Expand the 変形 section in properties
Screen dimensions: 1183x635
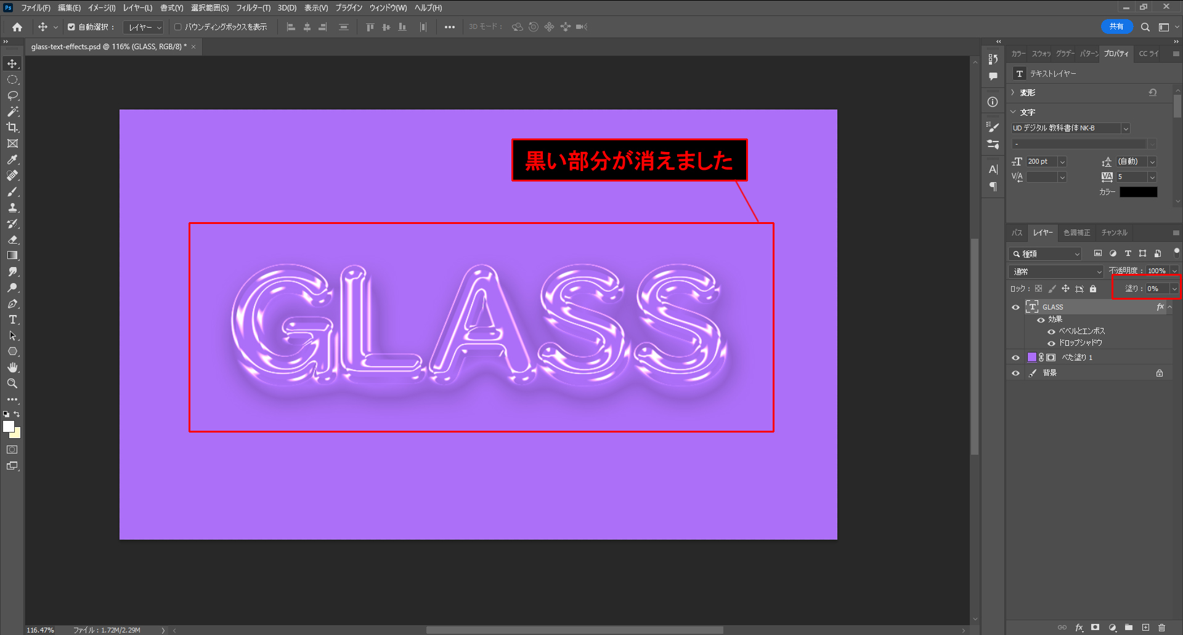pos(1014,93)
